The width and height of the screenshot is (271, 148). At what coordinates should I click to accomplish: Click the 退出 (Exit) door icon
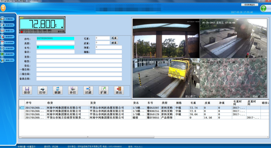click(x=119, y=90)
